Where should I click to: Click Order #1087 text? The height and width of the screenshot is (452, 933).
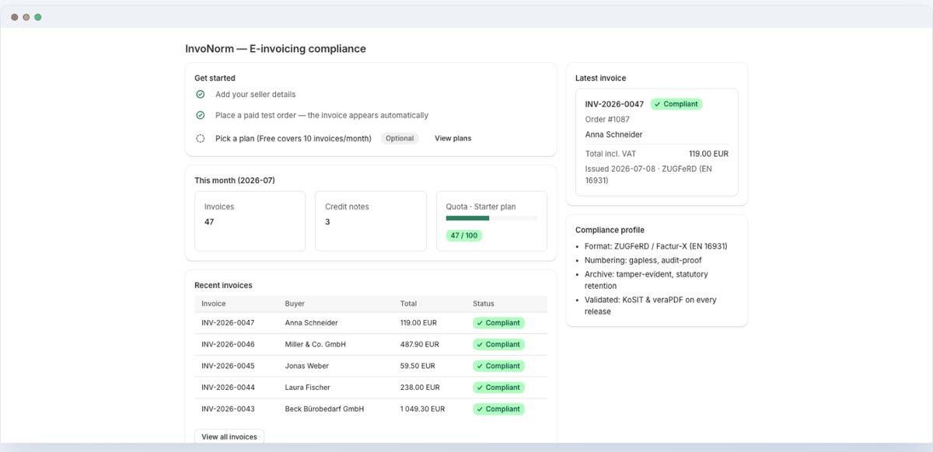(607, 120)
